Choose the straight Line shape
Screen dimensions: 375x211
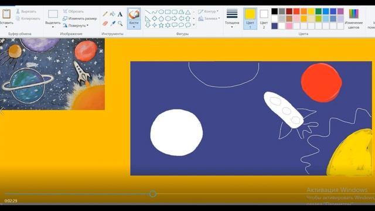coord(148,12)
